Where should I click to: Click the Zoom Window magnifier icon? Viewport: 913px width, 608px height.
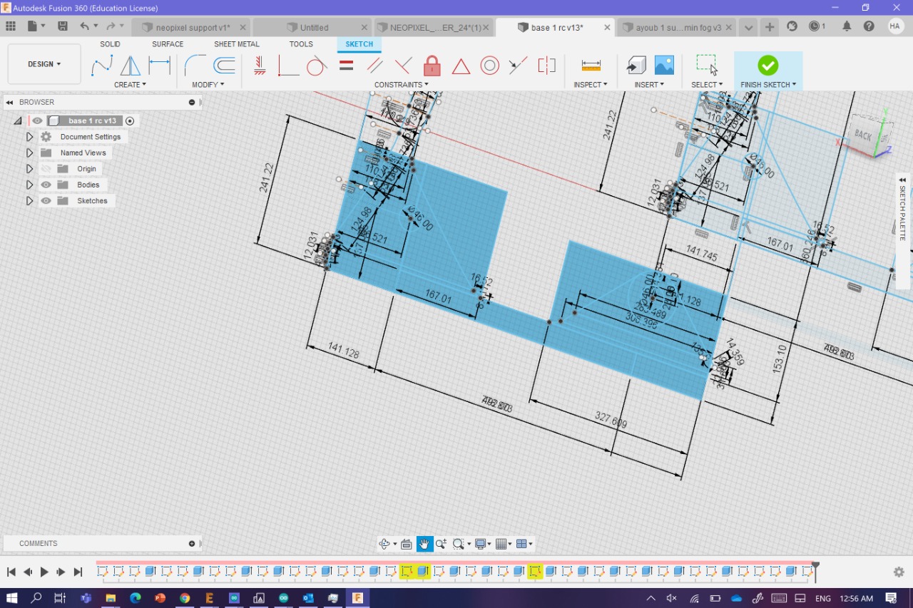coord(459,544)
